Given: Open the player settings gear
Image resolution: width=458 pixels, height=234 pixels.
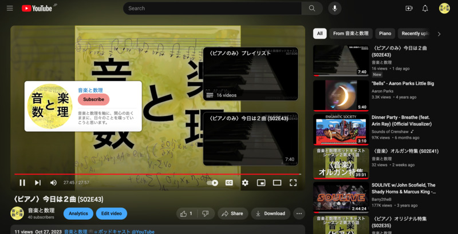Looking at the screenshot, I should pos(245,183).
